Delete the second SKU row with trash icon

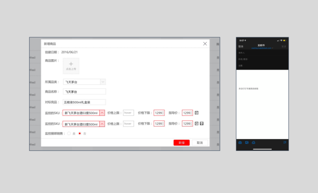pyautogui.click(x=202, y=123)
